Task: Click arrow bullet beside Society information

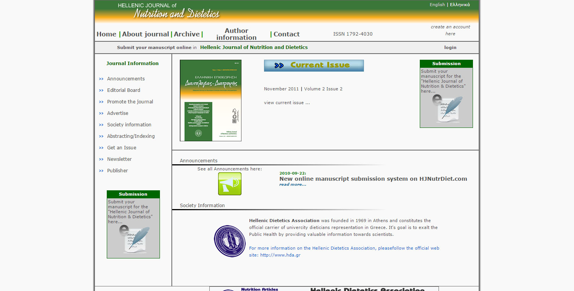Action: click(x=101, y=125)
